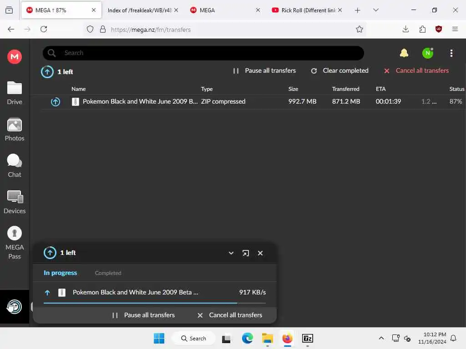Click the upload status icon in the Pokemon row
466x349 pixels.
[x=55, y=102]
